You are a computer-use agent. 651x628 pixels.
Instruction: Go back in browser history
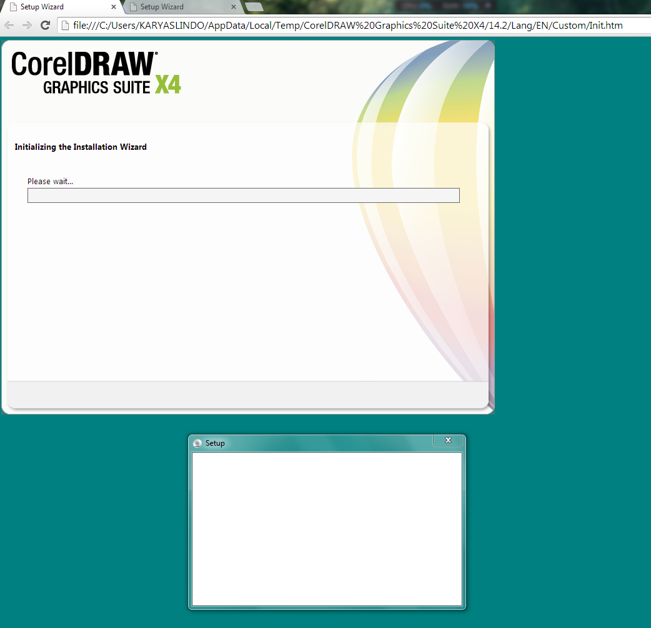point(9,26)
